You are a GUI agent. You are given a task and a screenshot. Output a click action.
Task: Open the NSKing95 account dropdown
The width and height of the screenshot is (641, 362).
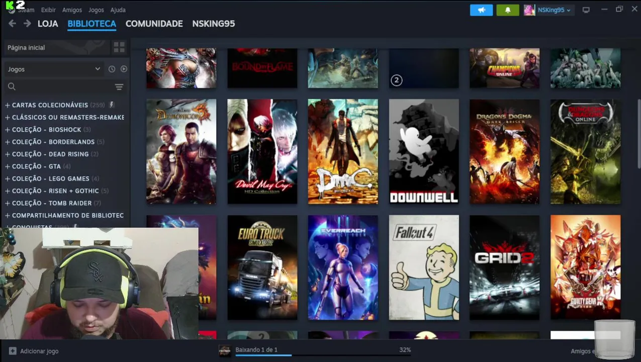point(554,10)
